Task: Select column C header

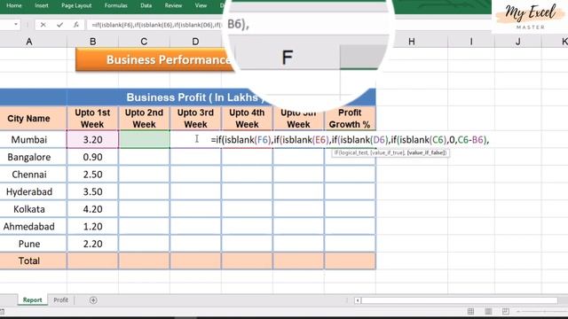Action: click(x=144, y=42)
